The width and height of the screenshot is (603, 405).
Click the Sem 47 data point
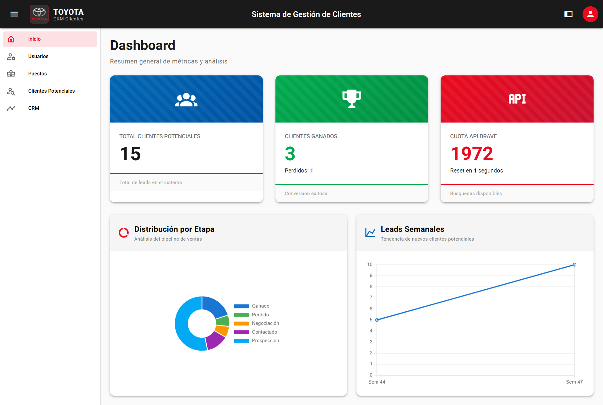pyautogui.click(x=574, y=265)
